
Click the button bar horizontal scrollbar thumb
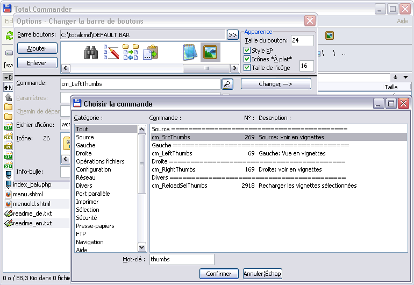(x=206, y=68)
